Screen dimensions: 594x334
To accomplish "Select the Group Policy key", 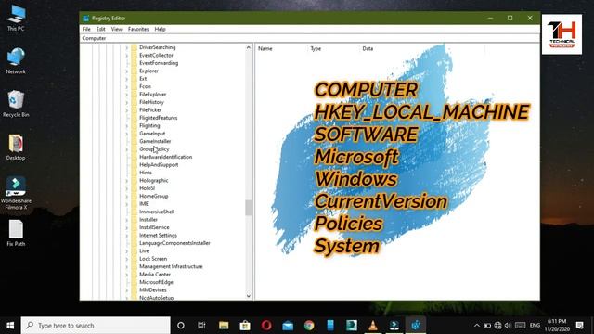I will click(154, 149).
